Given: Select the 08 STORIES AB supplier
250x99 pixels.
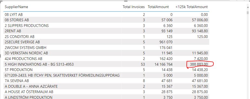Looking at the screenshot, I should [17, 20].
